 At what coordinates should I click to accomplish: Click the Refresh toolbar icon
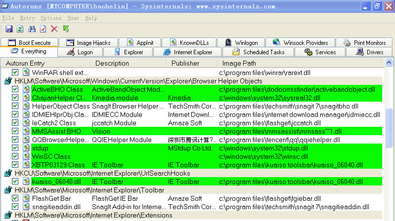pos(20,29)
